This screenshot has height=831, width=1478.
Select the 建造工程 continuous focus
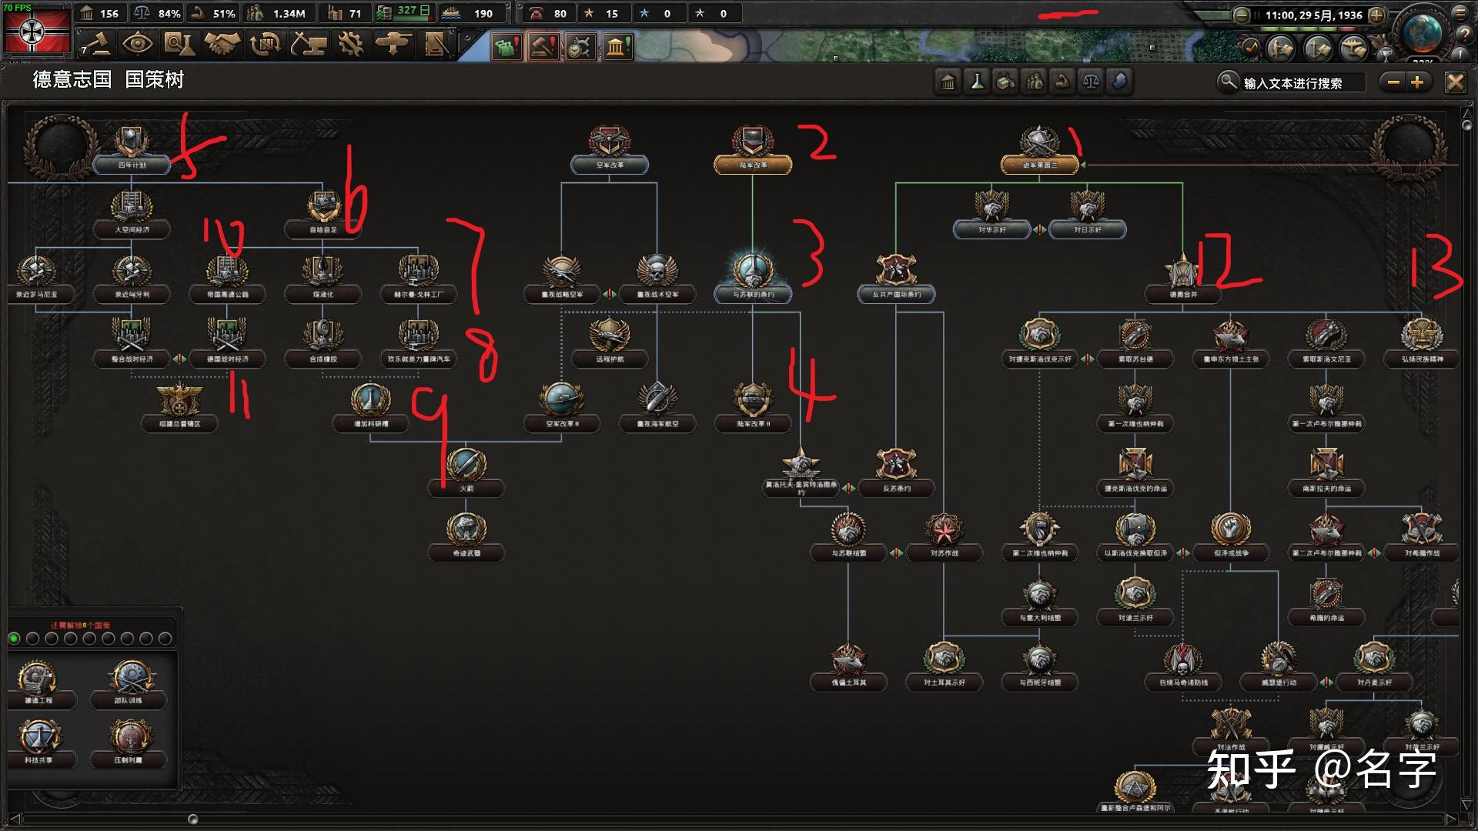[x=38, y=683]
